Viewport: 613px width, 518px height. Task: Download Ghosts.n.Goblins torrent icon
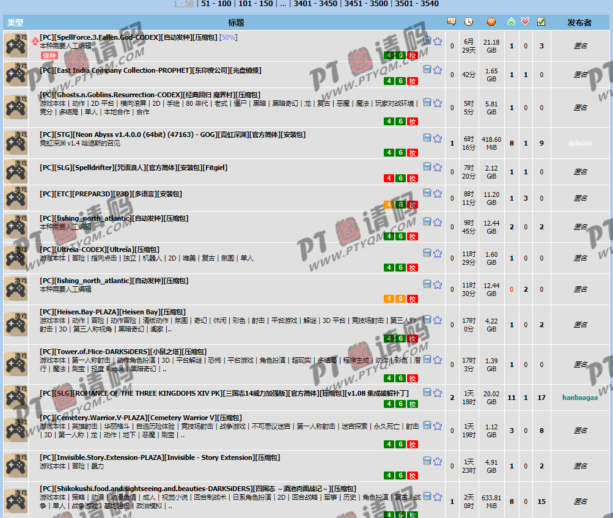(427, 103)
